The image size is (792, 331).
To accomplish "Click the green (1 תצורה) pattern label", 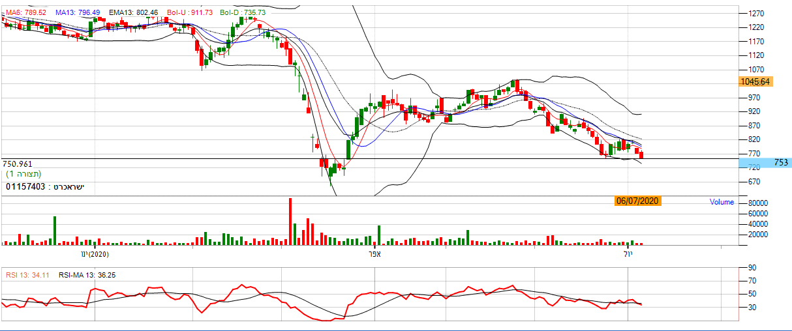I will (23, 175).
